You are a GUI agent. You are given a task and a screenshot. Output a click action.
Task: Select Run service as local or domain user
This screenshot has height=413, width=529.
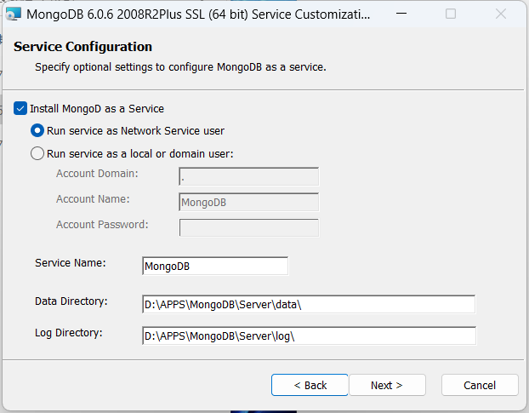37,153
